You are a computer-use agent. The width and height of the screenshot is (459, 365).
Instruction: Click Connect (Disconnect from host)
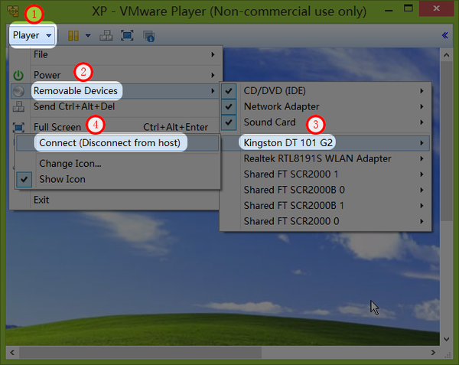pos(117,143)
